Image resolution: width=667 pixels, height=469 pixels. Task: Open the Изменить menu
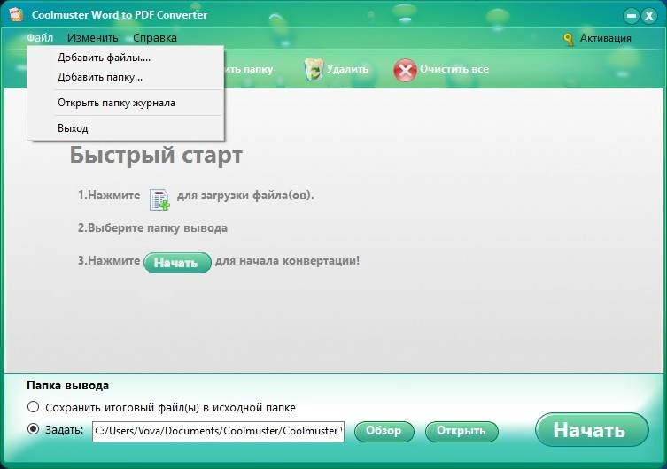(93, 38)
